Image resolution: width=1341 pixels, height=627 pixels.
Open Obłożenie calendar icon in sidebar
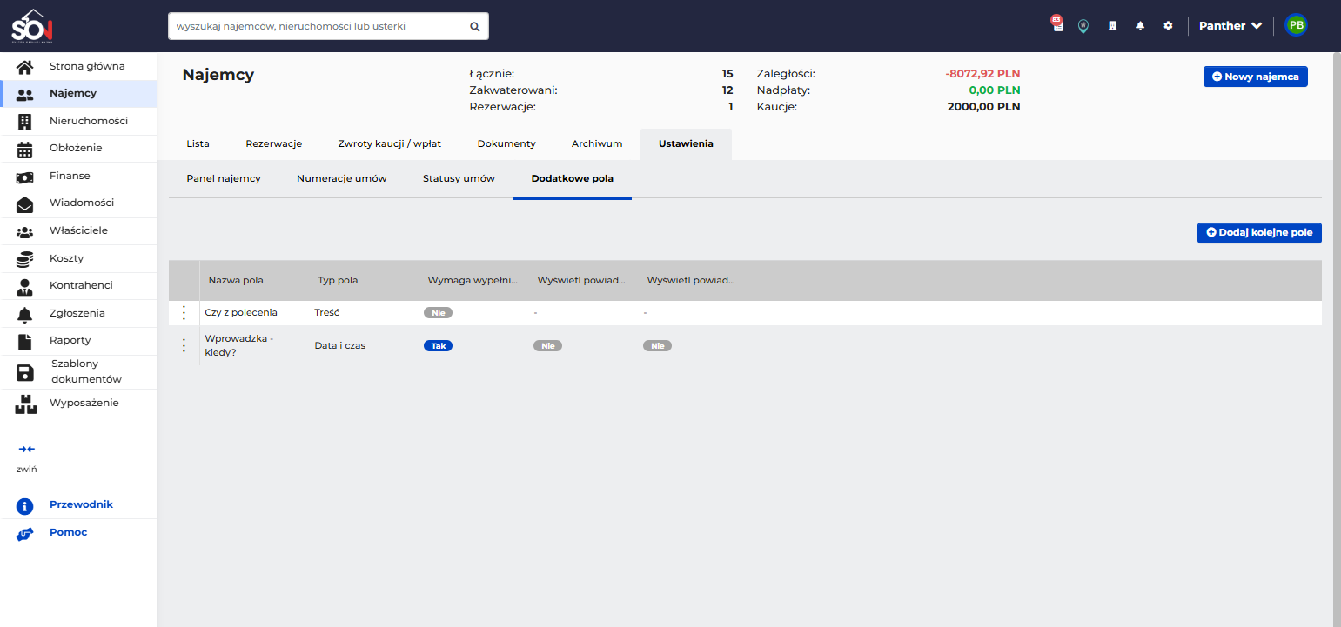click(25, 149)
